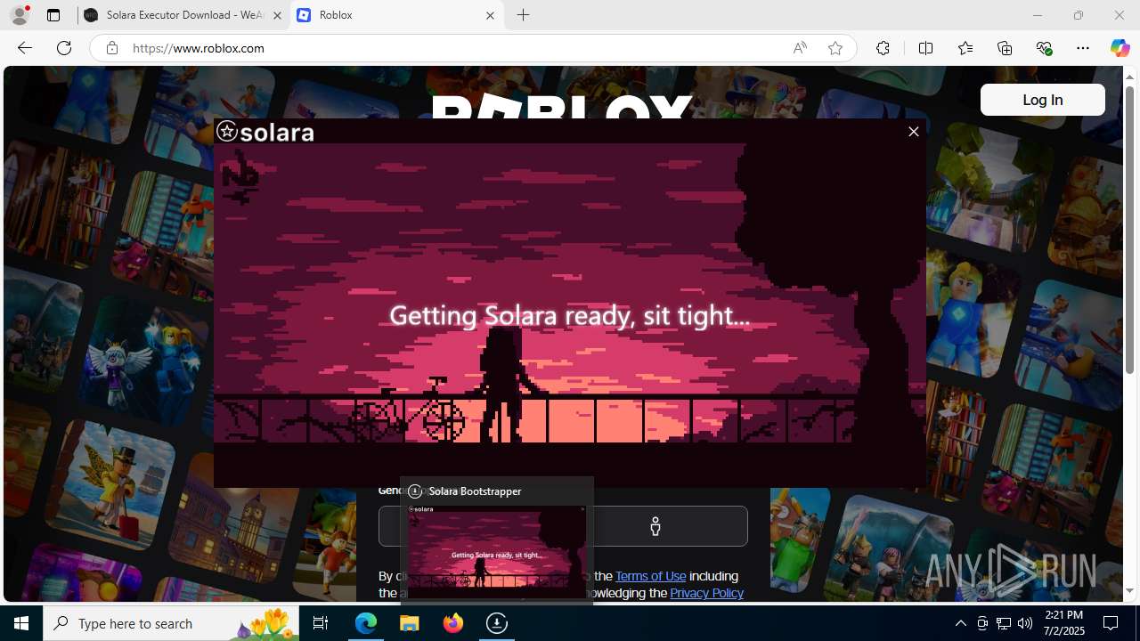
Task: Open the notification center icon
Action: pyautogui.click(x=1111, y=623)
